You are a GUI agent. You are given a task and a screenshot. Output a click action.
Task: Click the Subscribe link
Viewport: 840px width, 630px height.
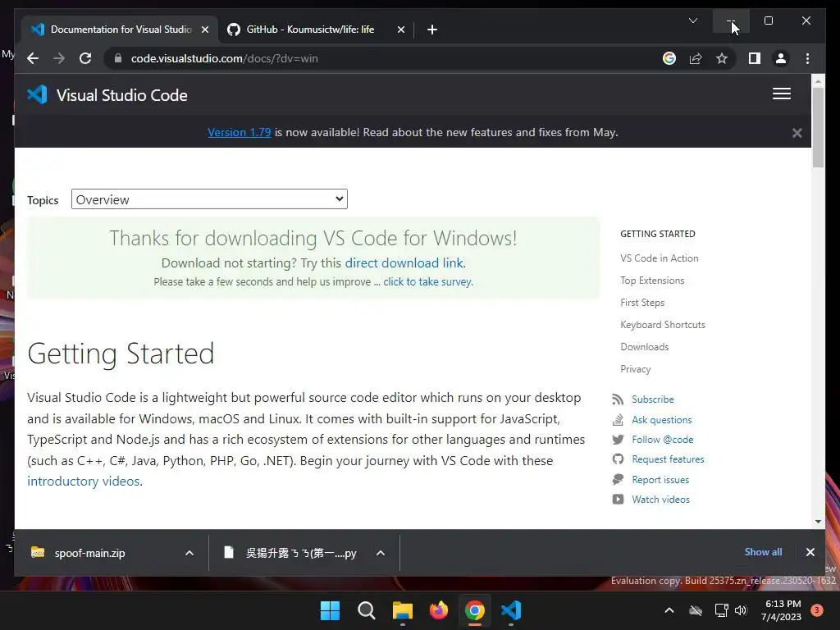click(x=652, y=399)
